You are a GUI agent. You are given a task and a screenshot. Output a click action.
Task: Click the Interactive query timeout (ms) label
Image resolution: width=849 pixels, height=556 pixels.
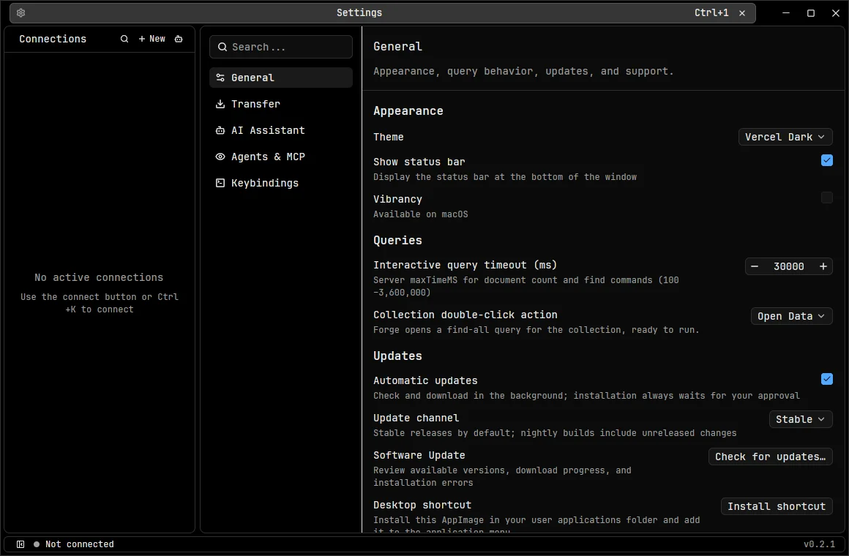(x=465, y=266)
